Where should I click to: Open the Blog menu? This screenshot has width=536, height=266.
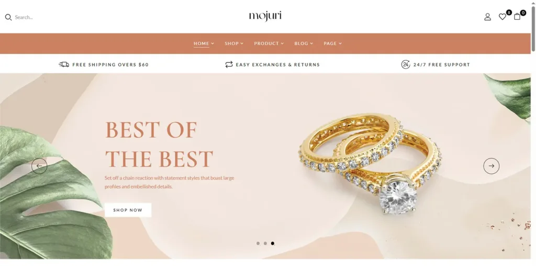point(304,43)
